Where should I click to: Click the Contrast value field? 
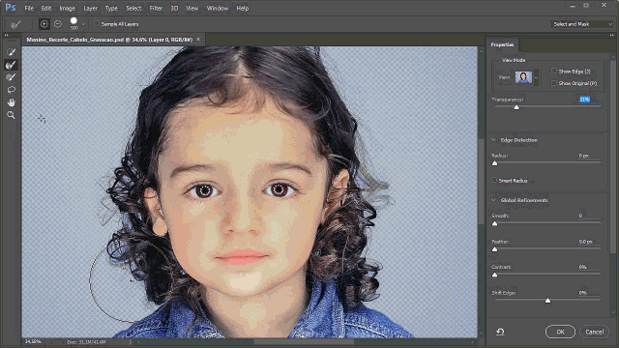[x=589, y=267]
